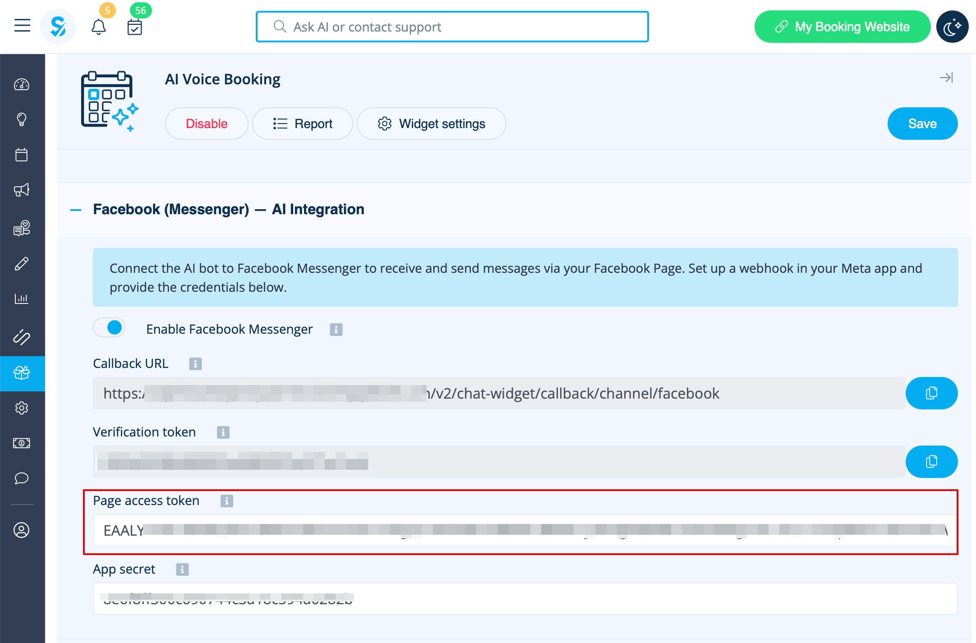976x643 pixels.
Task: Collapse Facebook (Messenger) AI Integration section
Action: [x=76, y=210]
